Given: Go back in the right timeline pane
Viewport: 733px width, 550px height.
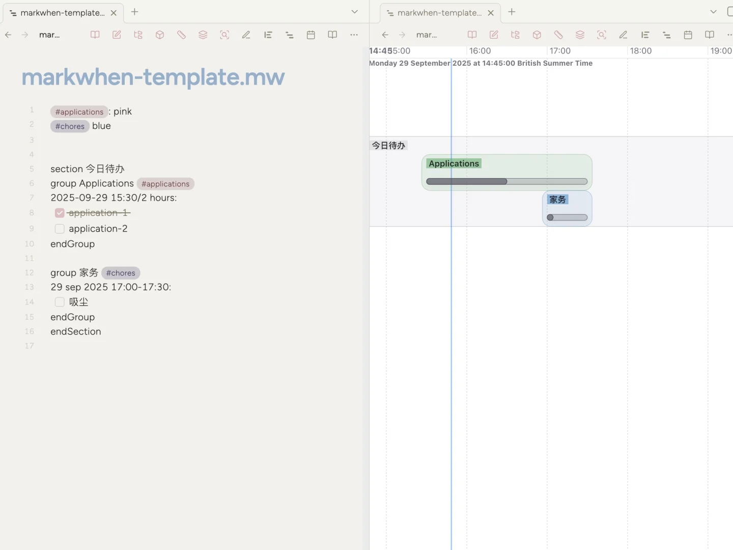Looking at the screenshot, I should (x=385, y=35).
